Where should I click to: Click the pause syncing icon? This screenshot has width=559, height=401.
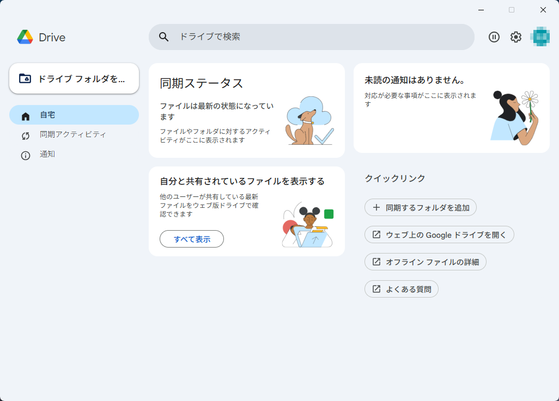(494, 37)
